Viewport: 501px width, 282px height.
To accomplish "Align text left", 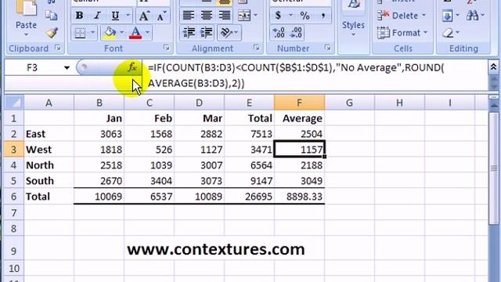I will (189, 16).
